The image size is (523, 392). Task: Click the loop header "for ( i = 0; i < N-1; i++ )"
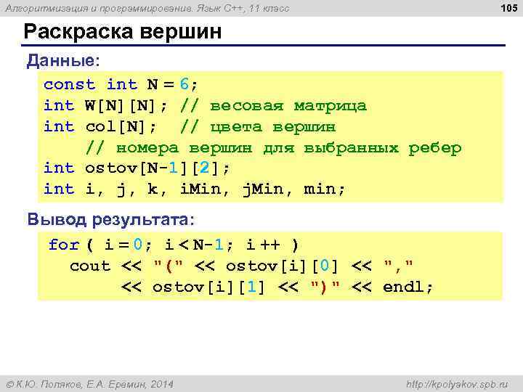(x=174, y=245)
